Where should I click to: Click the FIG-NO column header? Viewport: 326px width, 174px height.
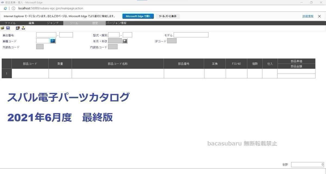point(237,64)
